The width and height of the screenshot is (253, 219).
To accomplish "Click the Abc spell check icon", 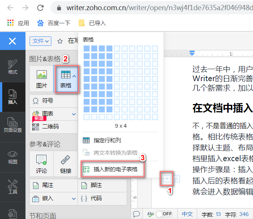I will tap(150, 214).
